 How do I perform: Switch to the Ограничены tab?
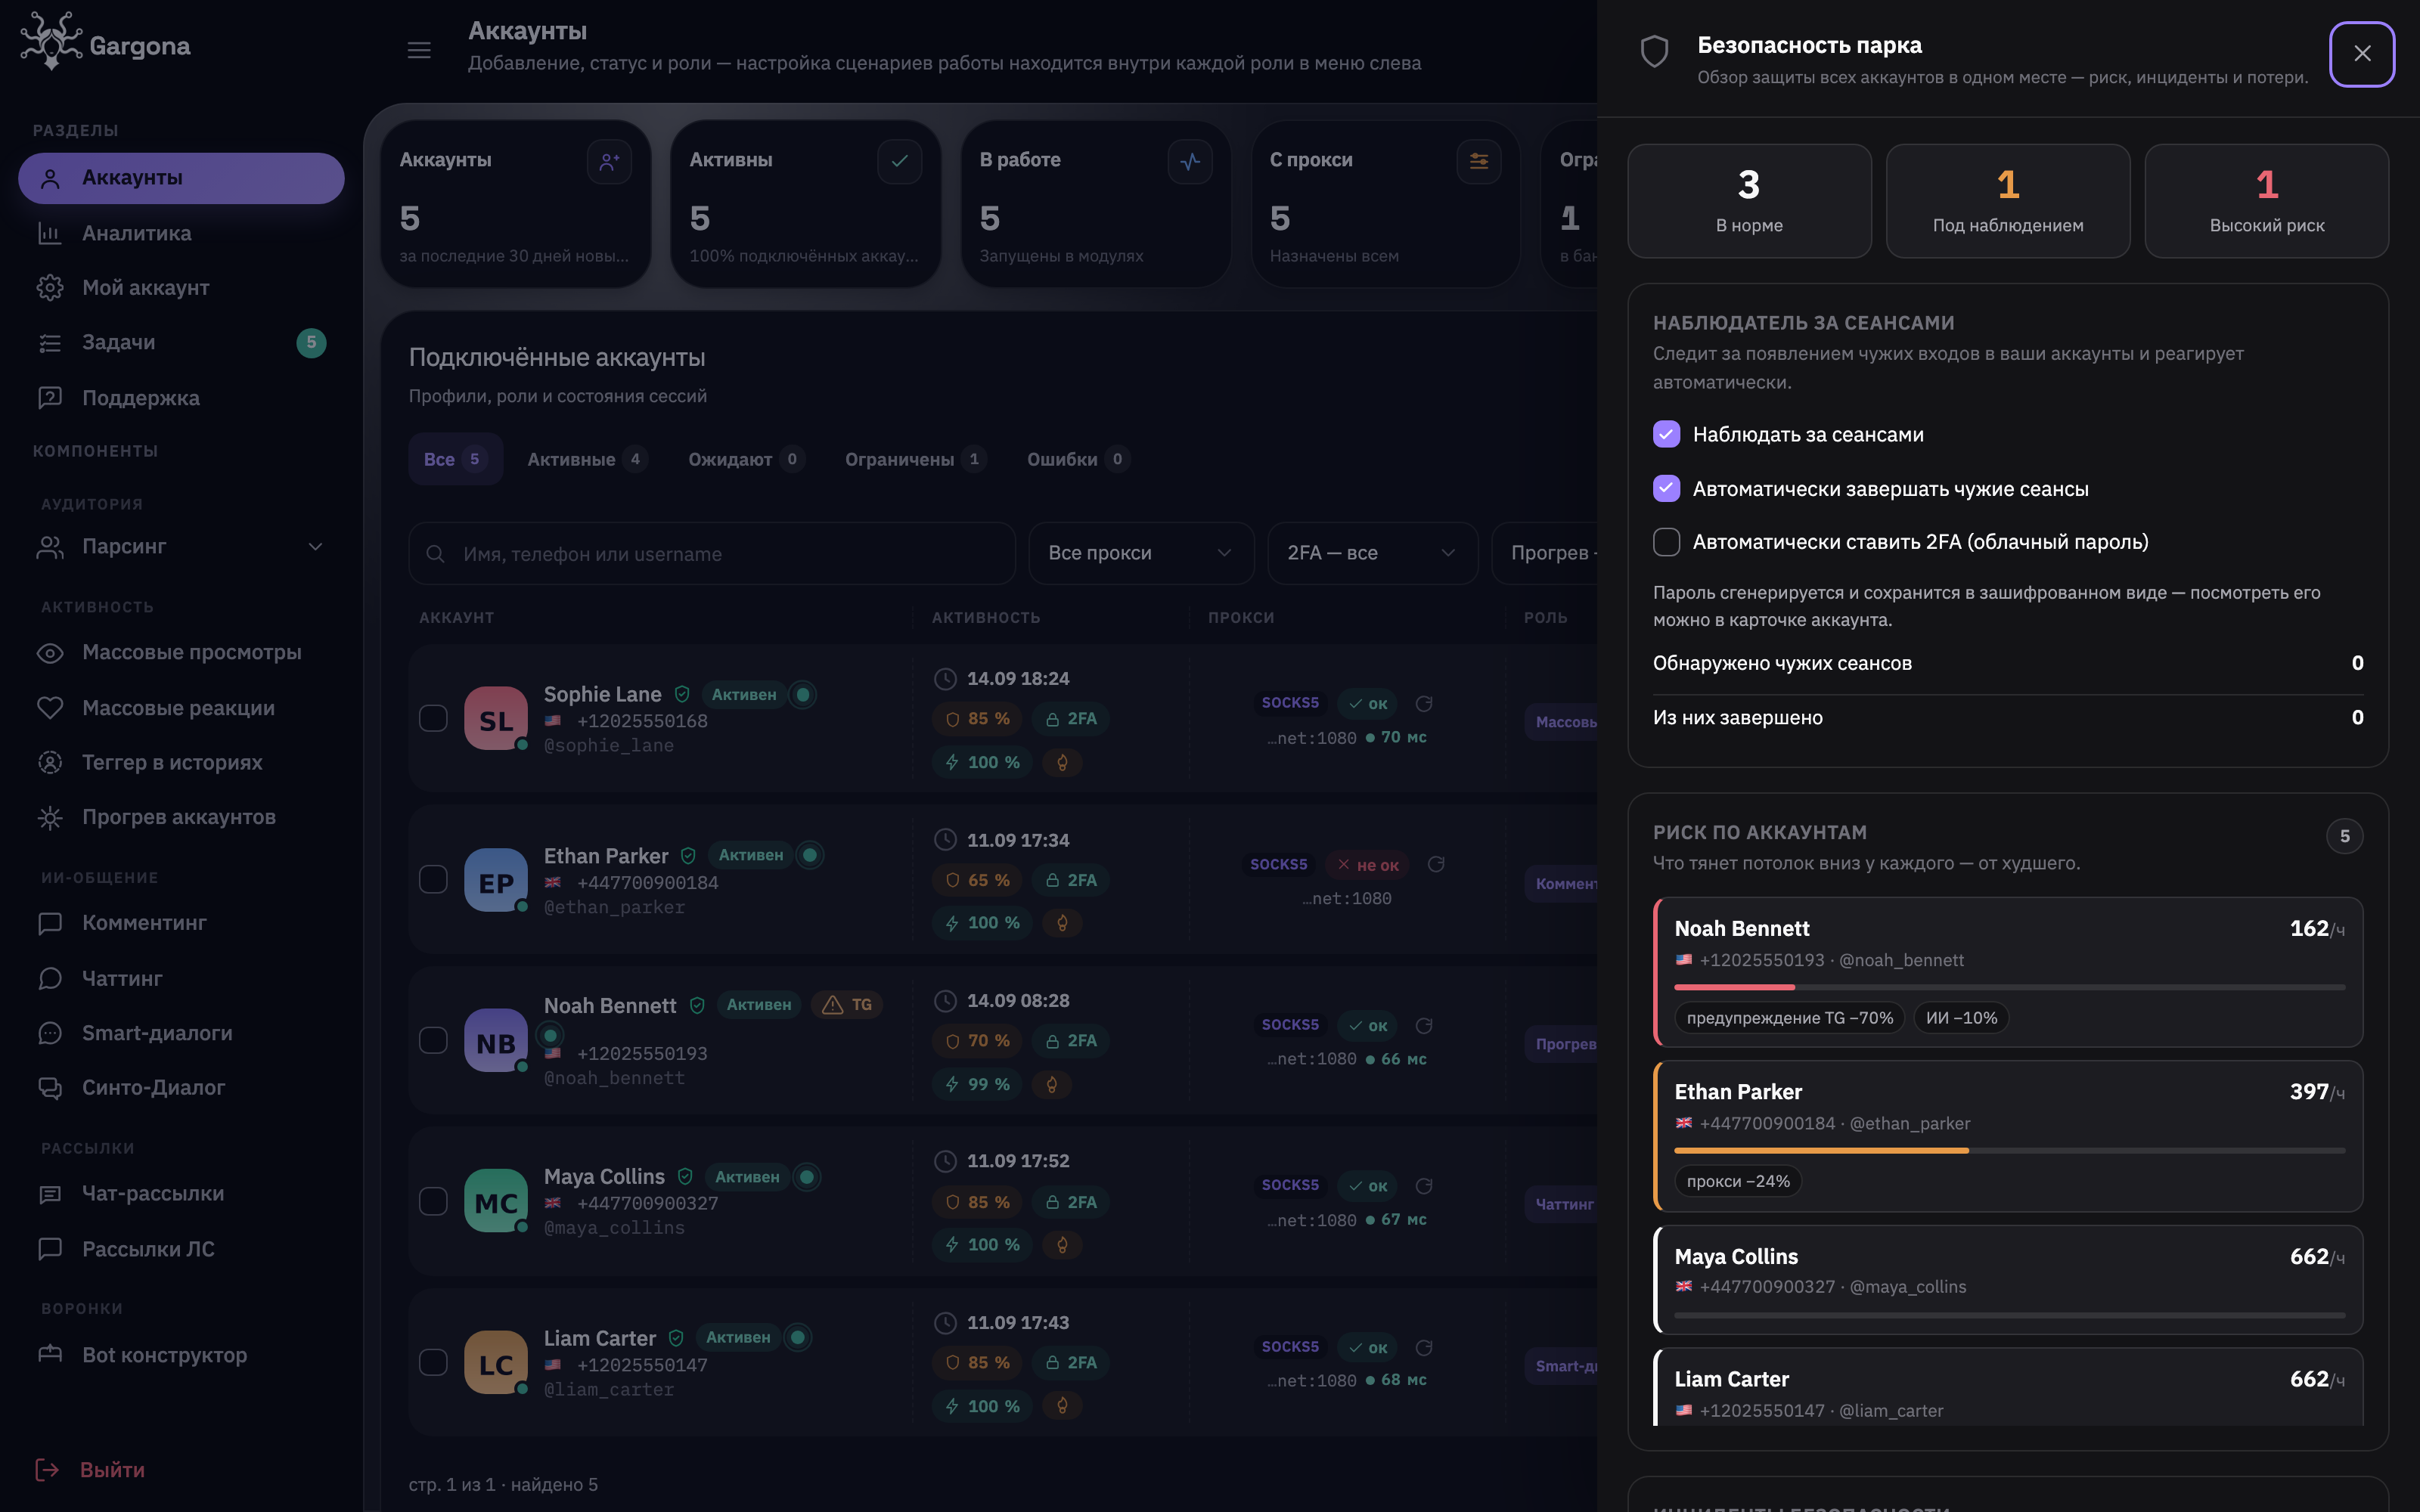[x=915, y=459]
